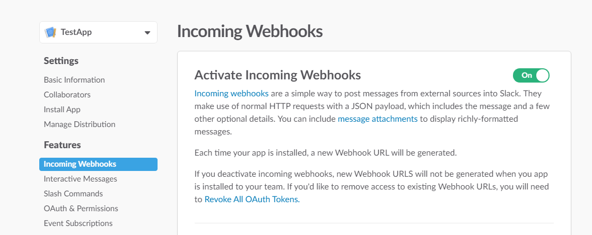Click the Incoming Webhooks page title

tap(249, 31)
